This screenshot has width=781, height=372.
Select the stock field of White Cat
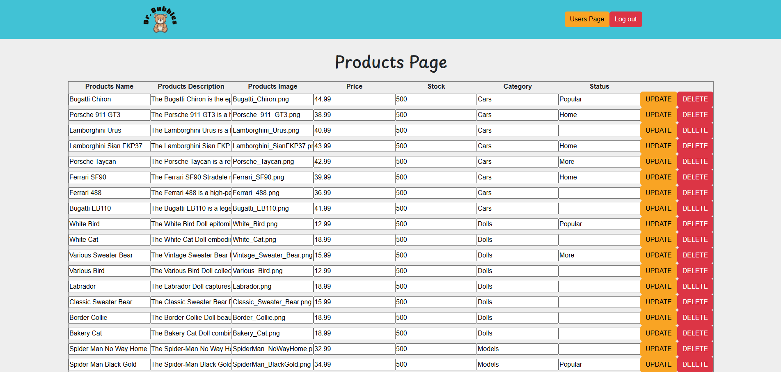435,239
